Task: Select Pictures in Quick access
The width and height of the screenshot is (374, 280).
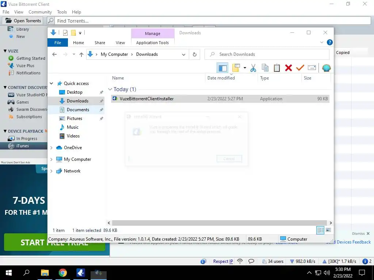Action: [x=74, y=118]
